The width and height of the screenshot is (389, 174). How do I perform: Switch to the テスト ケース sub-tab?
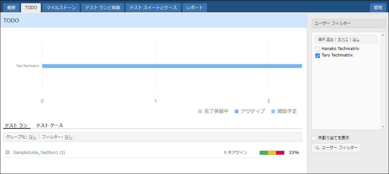[x=49, y=125]
